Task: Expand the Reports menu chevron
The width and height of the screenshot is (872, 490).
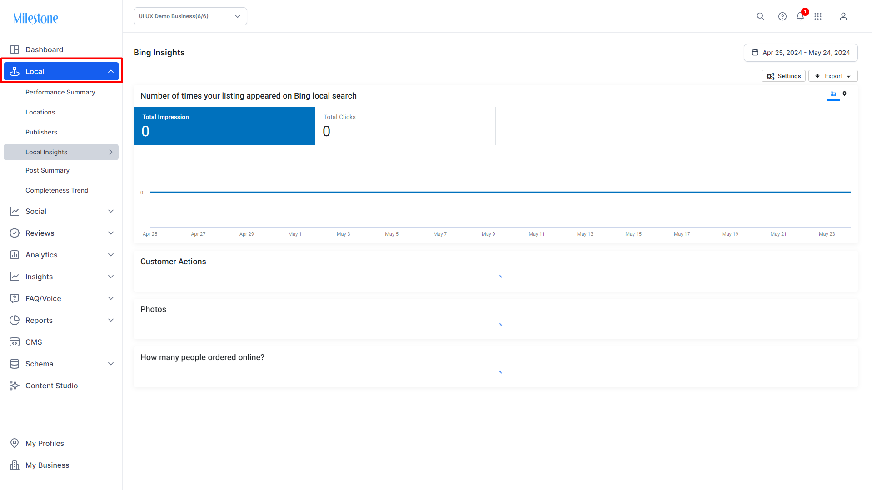Action: click(x=111, y=320)
